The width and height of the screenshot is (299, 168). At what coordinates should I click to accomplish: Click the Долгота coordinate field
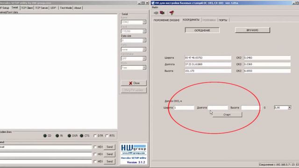[208, 64]
